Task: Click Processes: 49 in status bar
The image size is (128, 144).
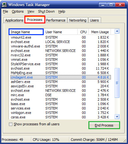Action: click(x=12, y=140)
